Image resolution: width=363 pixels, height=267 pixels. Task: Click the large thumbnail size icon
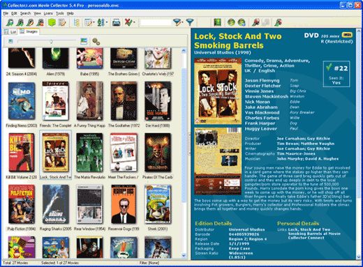pyautogui.click(x=84, y=41)
